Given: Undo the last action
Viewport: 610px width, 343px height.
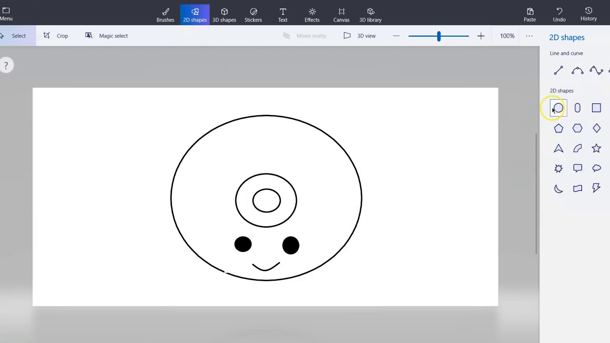Looking at the screenshot, I should tap(559, 15).
